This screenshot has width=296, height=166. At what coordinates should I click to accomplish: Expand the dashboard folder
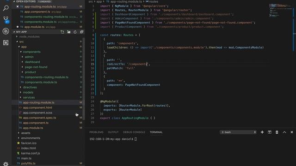point(23,62)
